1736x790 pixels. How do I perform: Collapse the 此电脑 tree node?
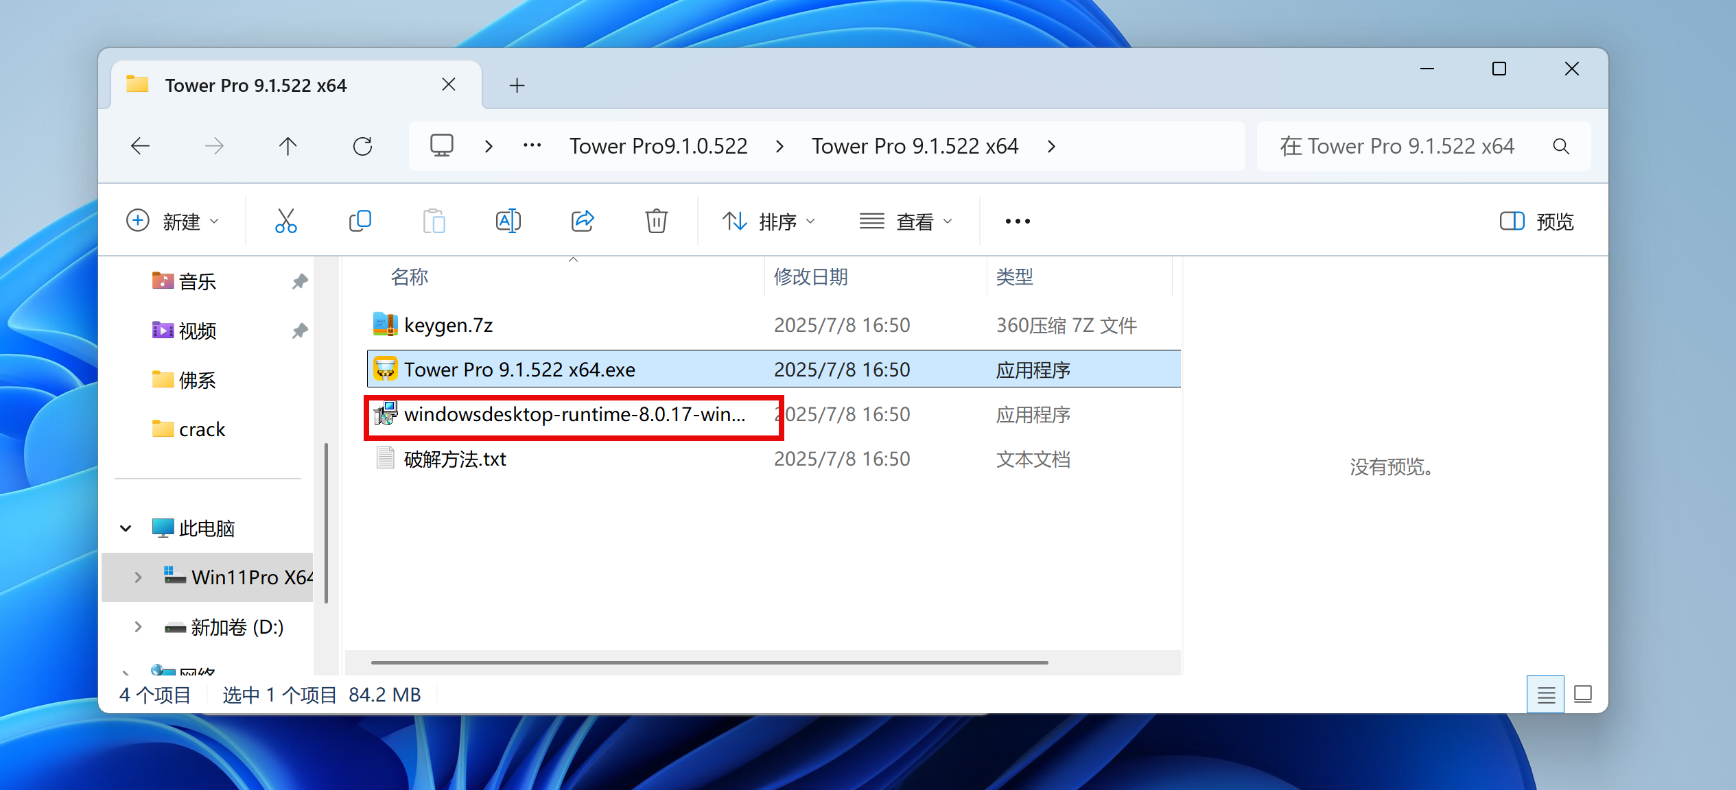(126, 528)
